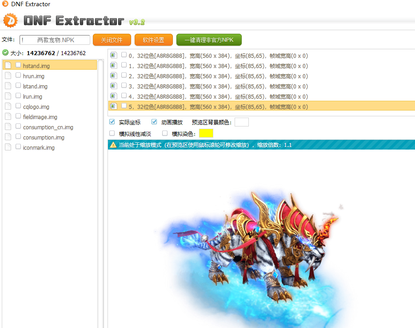Tick the checkbox for hstand.img

tap(18, 65)
